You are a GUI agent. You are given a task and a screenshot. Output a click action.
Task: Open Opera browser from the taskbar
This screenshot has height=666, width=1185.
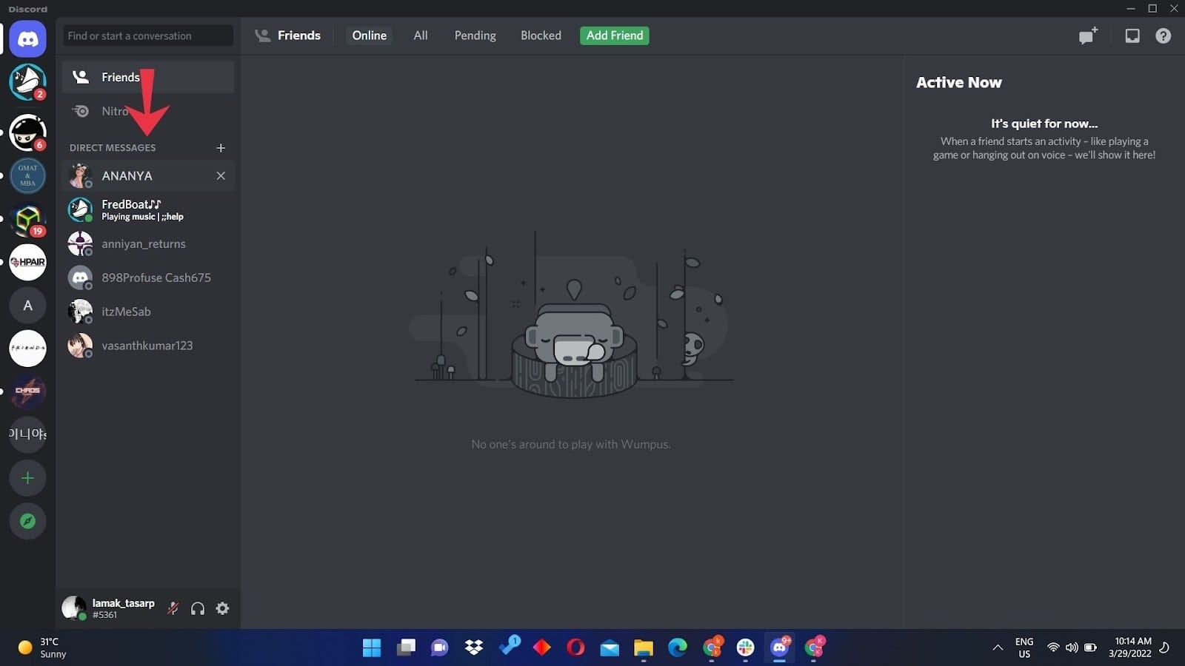tap(575, 647)
